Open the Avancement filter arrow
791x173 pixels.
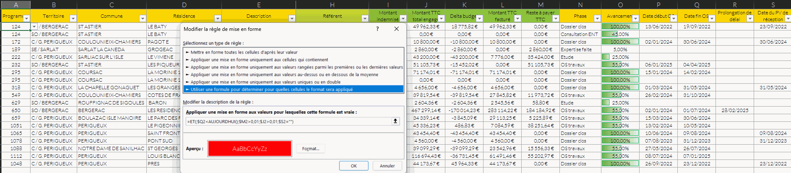pos(635,19)
